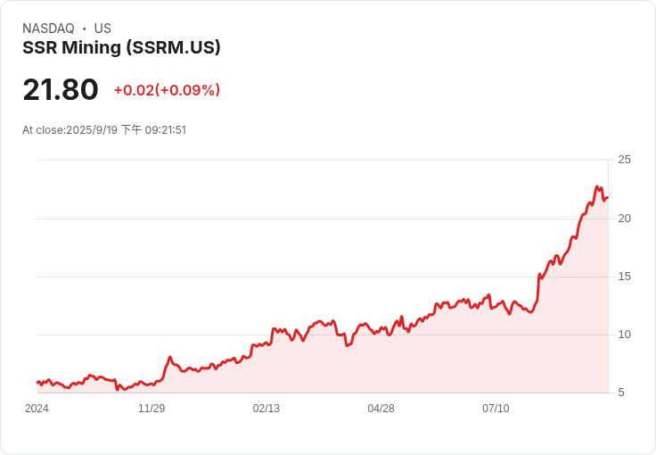This screenshot has height=455, width=656.
Task: Click the 11/29 date axis label
Action: coord(152,409)
